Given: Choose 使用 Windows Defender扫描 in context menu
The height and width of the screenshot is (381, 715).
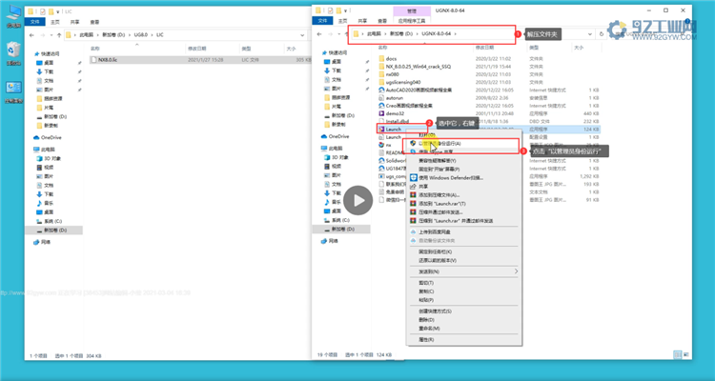Looking at the screenshot, I should 464,178.
